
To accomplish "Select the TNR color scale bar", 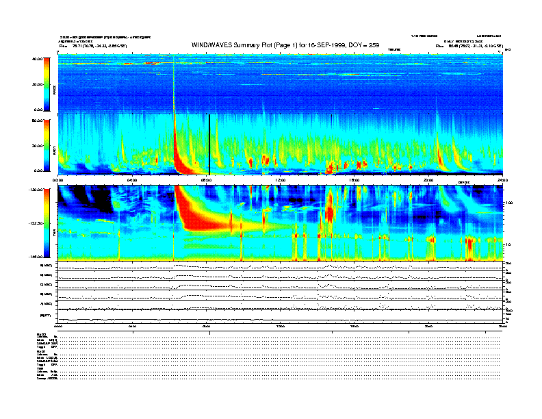I will pos(47,223).
